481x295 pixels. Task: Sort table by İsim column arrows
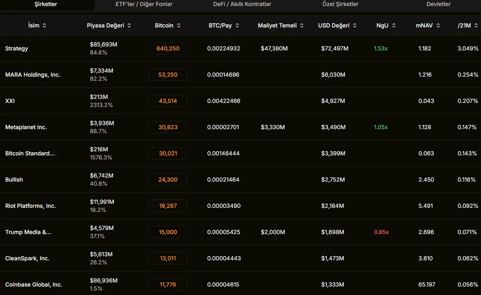[44, 25]
